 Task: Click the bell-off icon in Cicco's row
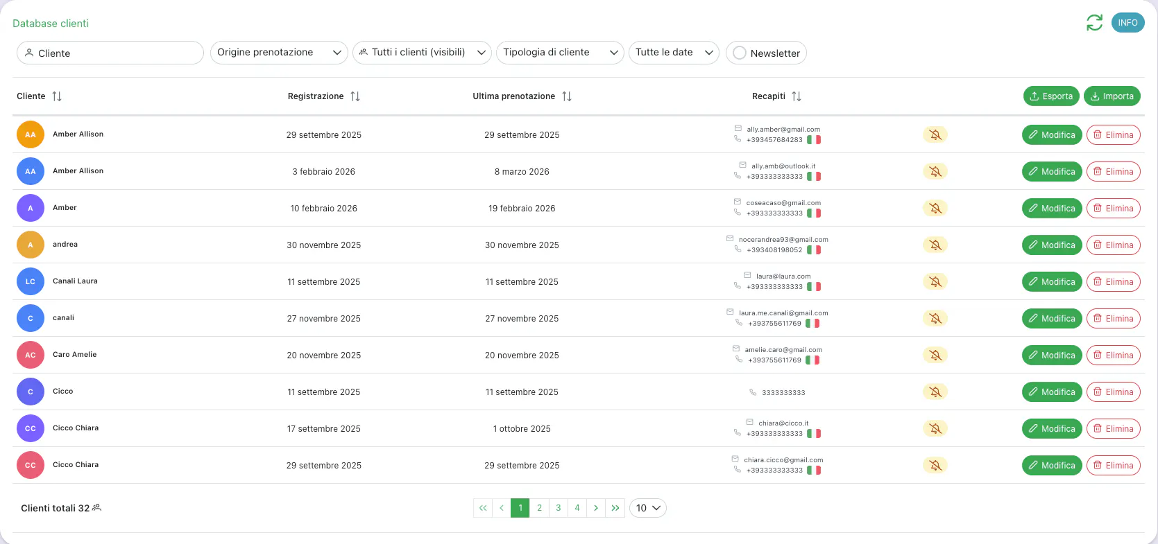click(x=935, y=392)
